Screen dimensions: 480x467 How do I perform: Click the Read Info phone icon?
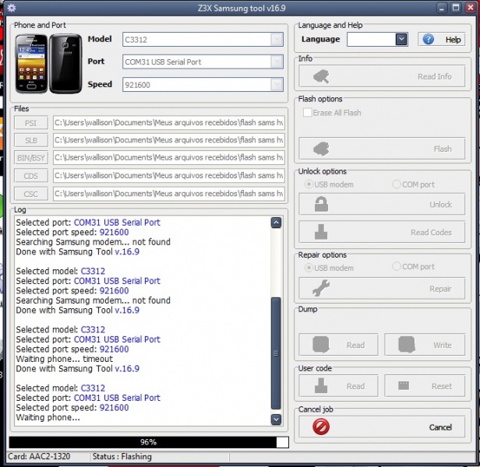click(x=320, y=76)
